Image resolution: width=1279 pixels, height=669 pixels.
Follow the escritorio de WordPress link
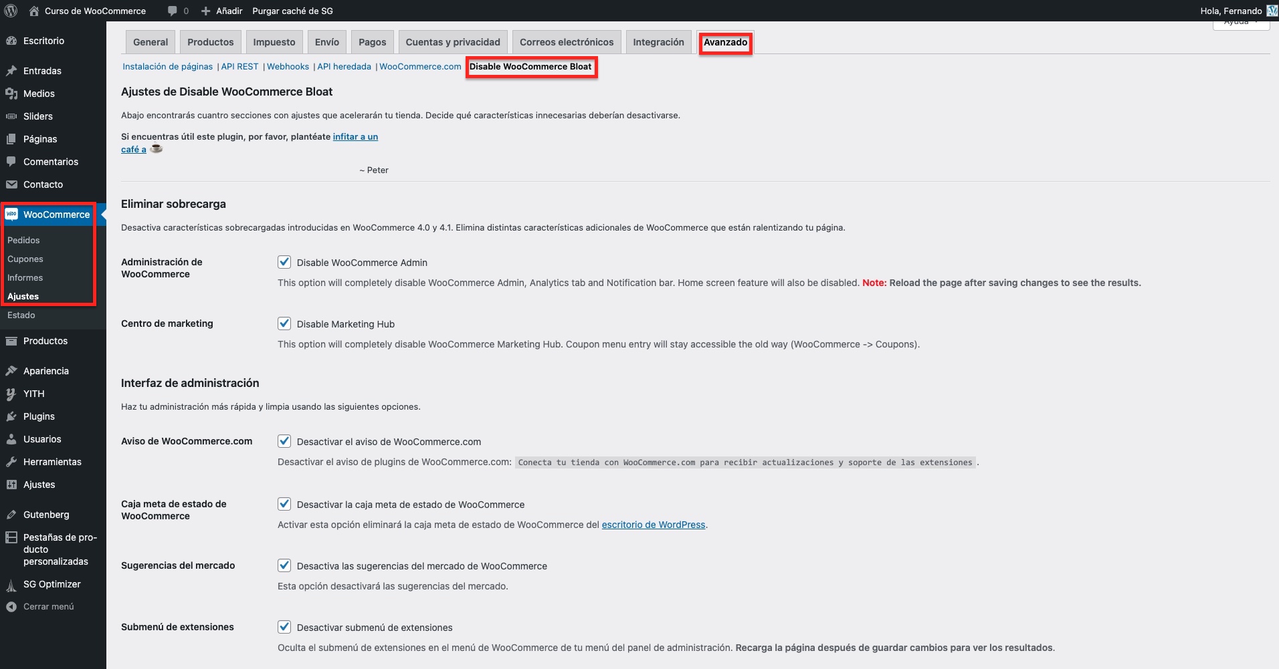pyautogui.click(x=654, y=525)
